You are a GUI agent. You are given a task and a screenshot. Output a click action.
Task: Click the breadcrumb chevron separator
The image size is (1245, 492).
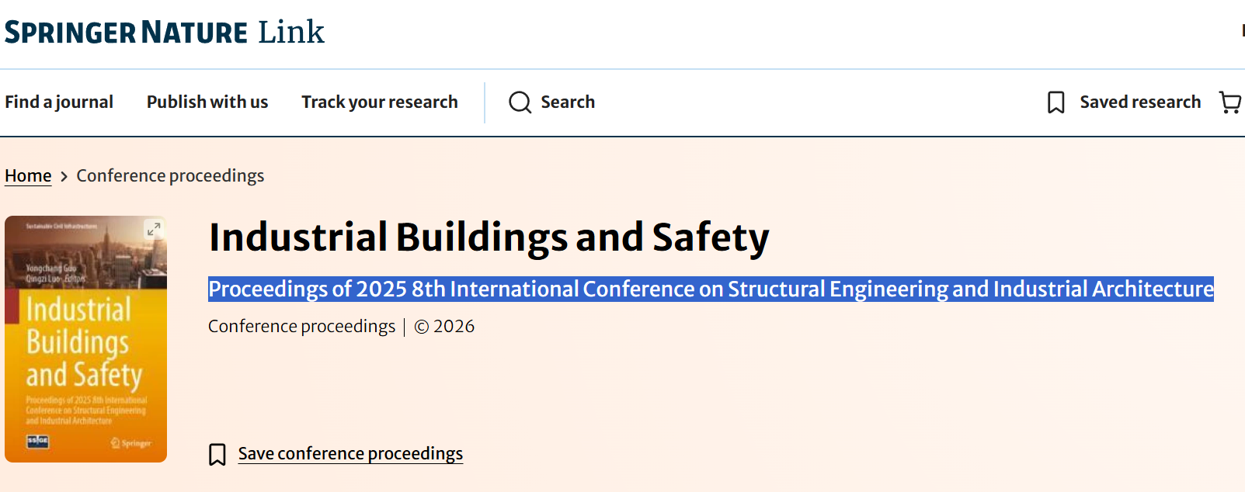64,177
